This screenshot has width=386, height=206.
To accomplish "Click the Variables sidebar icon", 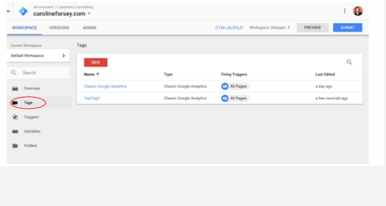I will 15,131.
